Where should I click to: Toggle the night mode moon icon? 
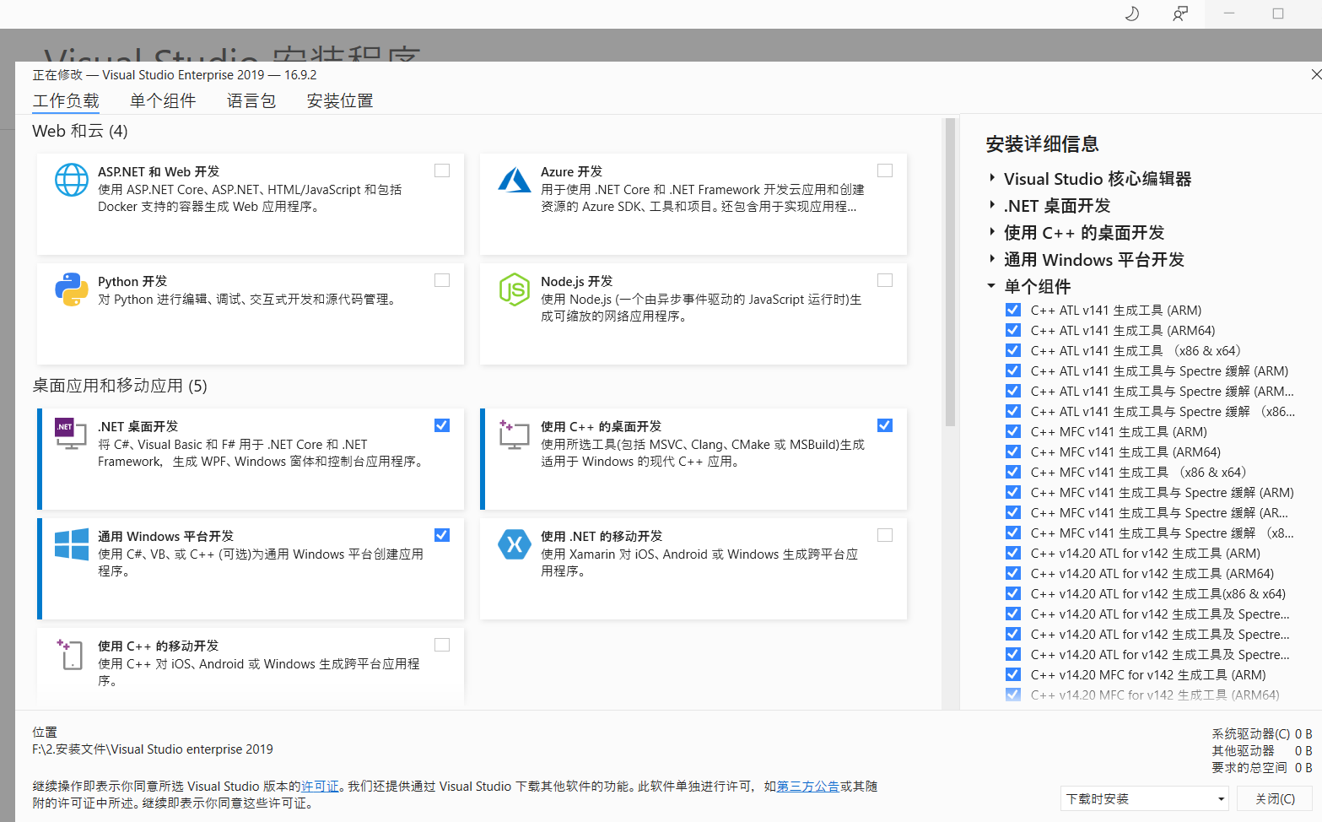[x=1132, y=14]
